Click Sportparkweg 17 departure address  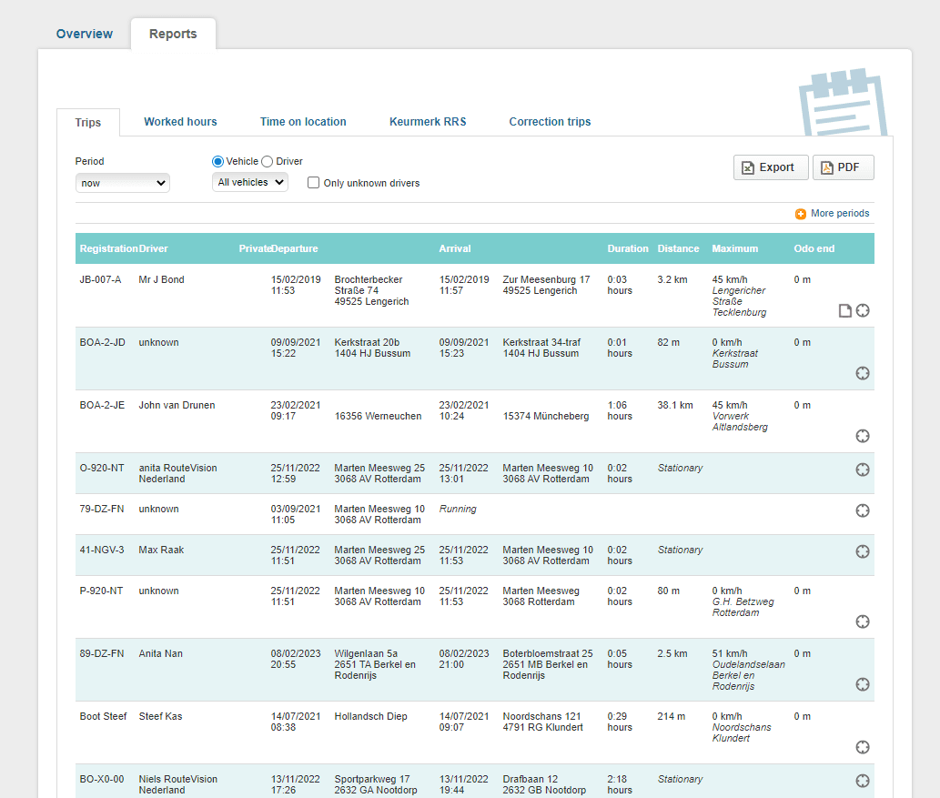click(x=372, y=780)
